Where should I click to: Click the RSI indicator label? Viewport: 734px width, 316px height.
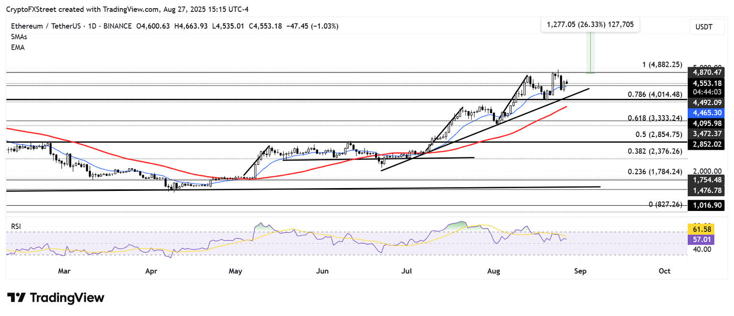click(x=16, y=226)
